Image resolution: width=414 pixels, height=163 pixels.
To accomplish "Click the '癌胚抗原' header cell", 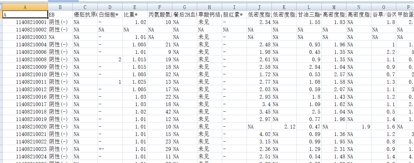I will 85,15.
